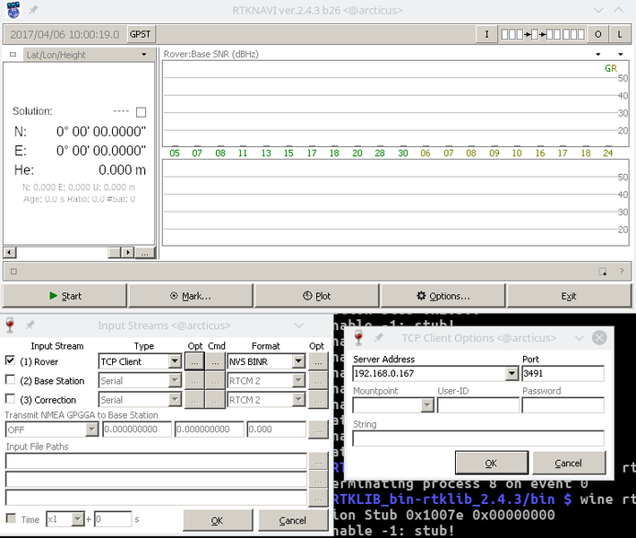This screenshot has width=636, height=538.
Task: Click the Mark button in RTKNAVI
Action: (x=190, y=296)
